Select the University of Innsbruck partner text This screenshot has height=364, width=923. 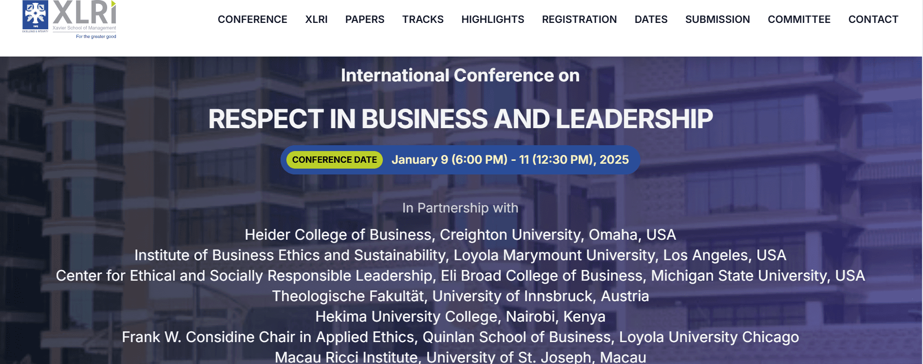coord(460,296)
